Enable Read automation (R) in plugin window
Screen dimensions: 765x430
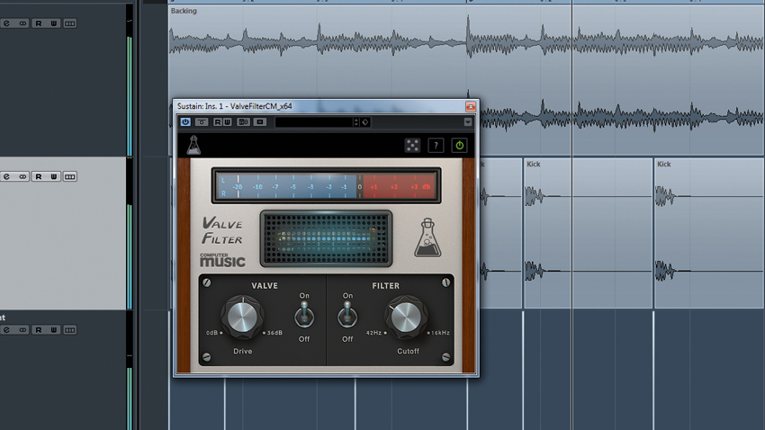click(218, 121)
